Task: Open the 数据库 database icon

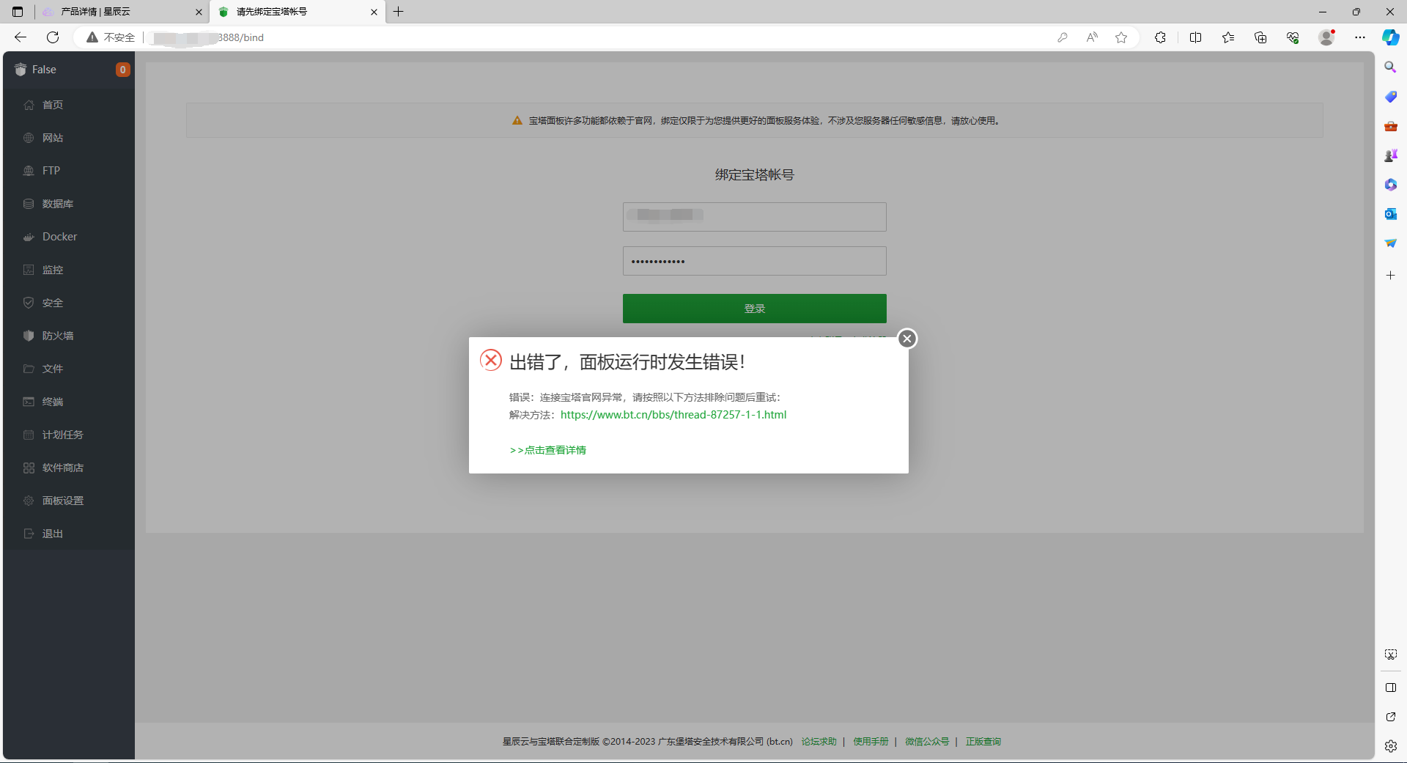Action: pos(29,204)
